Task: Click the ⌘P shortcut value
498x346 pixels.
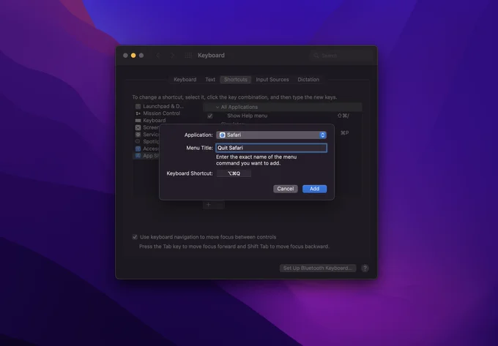Action: coord(344,133)
